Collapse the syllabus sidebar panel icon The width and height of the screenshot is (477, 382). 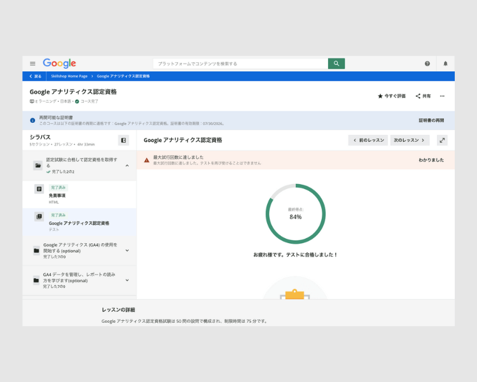[x=123, y=141]
